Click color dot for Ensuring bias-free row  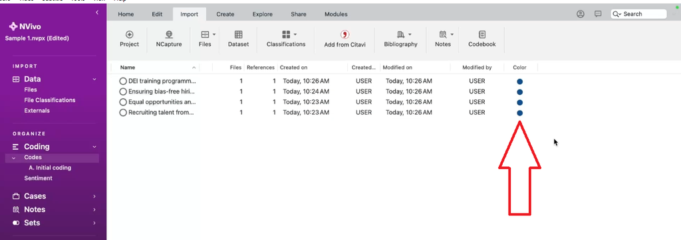click(520, 92)
